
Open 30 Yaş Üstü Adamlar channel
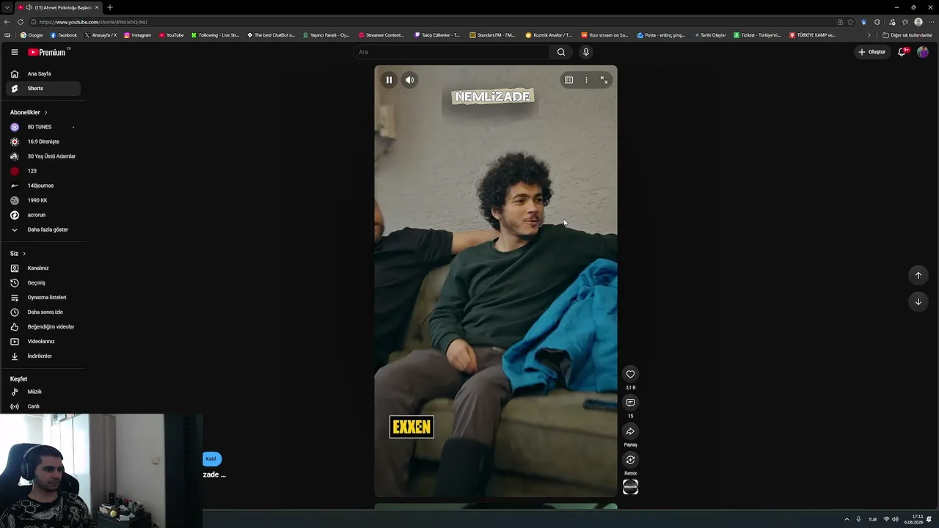[x=43, y=156]
